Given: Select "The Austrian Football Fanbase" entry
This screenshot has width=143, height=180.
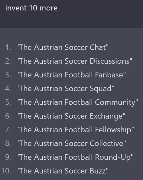Looking at the screenshot, I should (x=71, y=75).
